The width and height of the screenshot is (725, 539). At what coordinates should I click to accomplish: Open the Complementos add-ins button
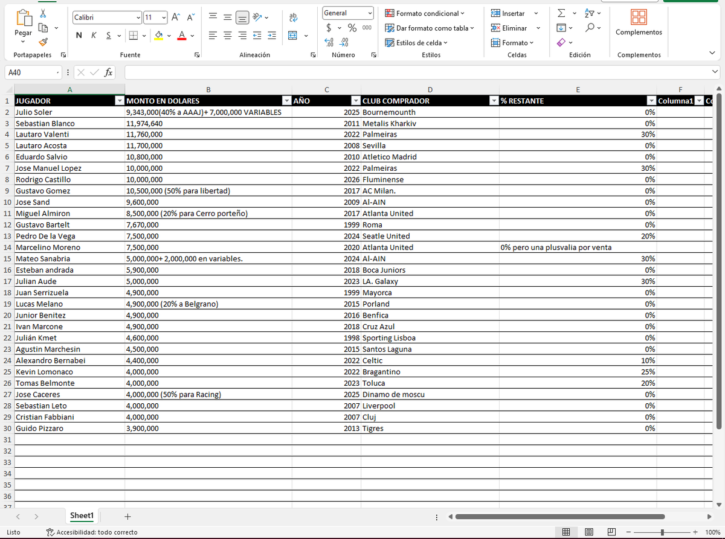639,23
